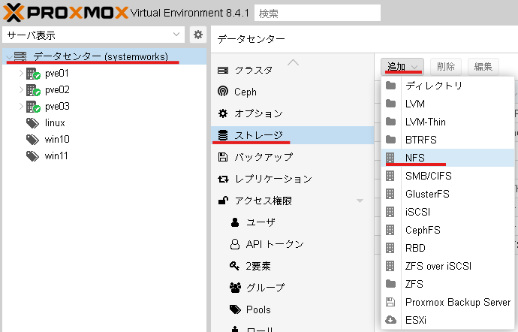Expand the pve01 node
518x332 pixels.
[21, 73]
